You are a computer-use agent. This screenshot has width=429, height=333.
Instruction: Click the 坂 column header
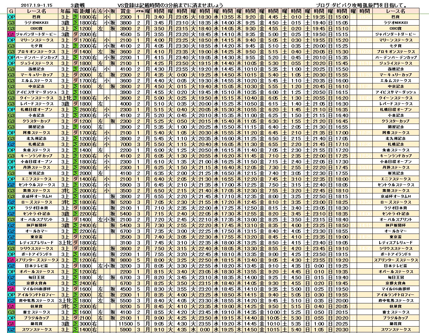tap(113, 11)
